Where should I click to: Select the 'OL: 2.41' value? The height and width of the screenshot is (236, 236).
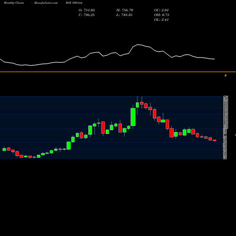[161, 20]
